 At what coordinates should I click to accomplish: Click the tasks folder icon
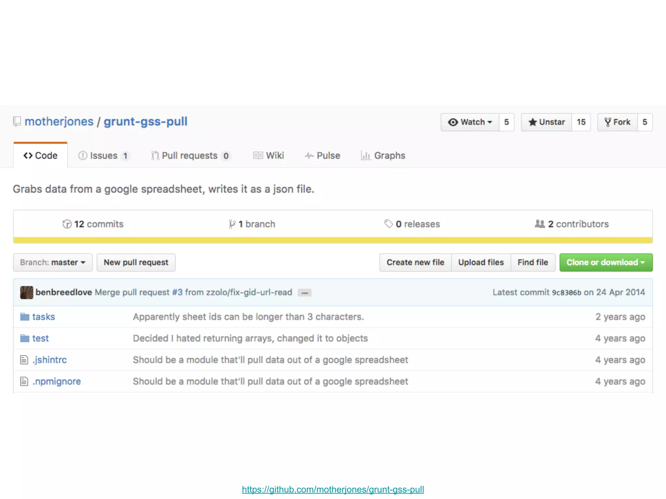pyautogui.click(x=25, y=317)
